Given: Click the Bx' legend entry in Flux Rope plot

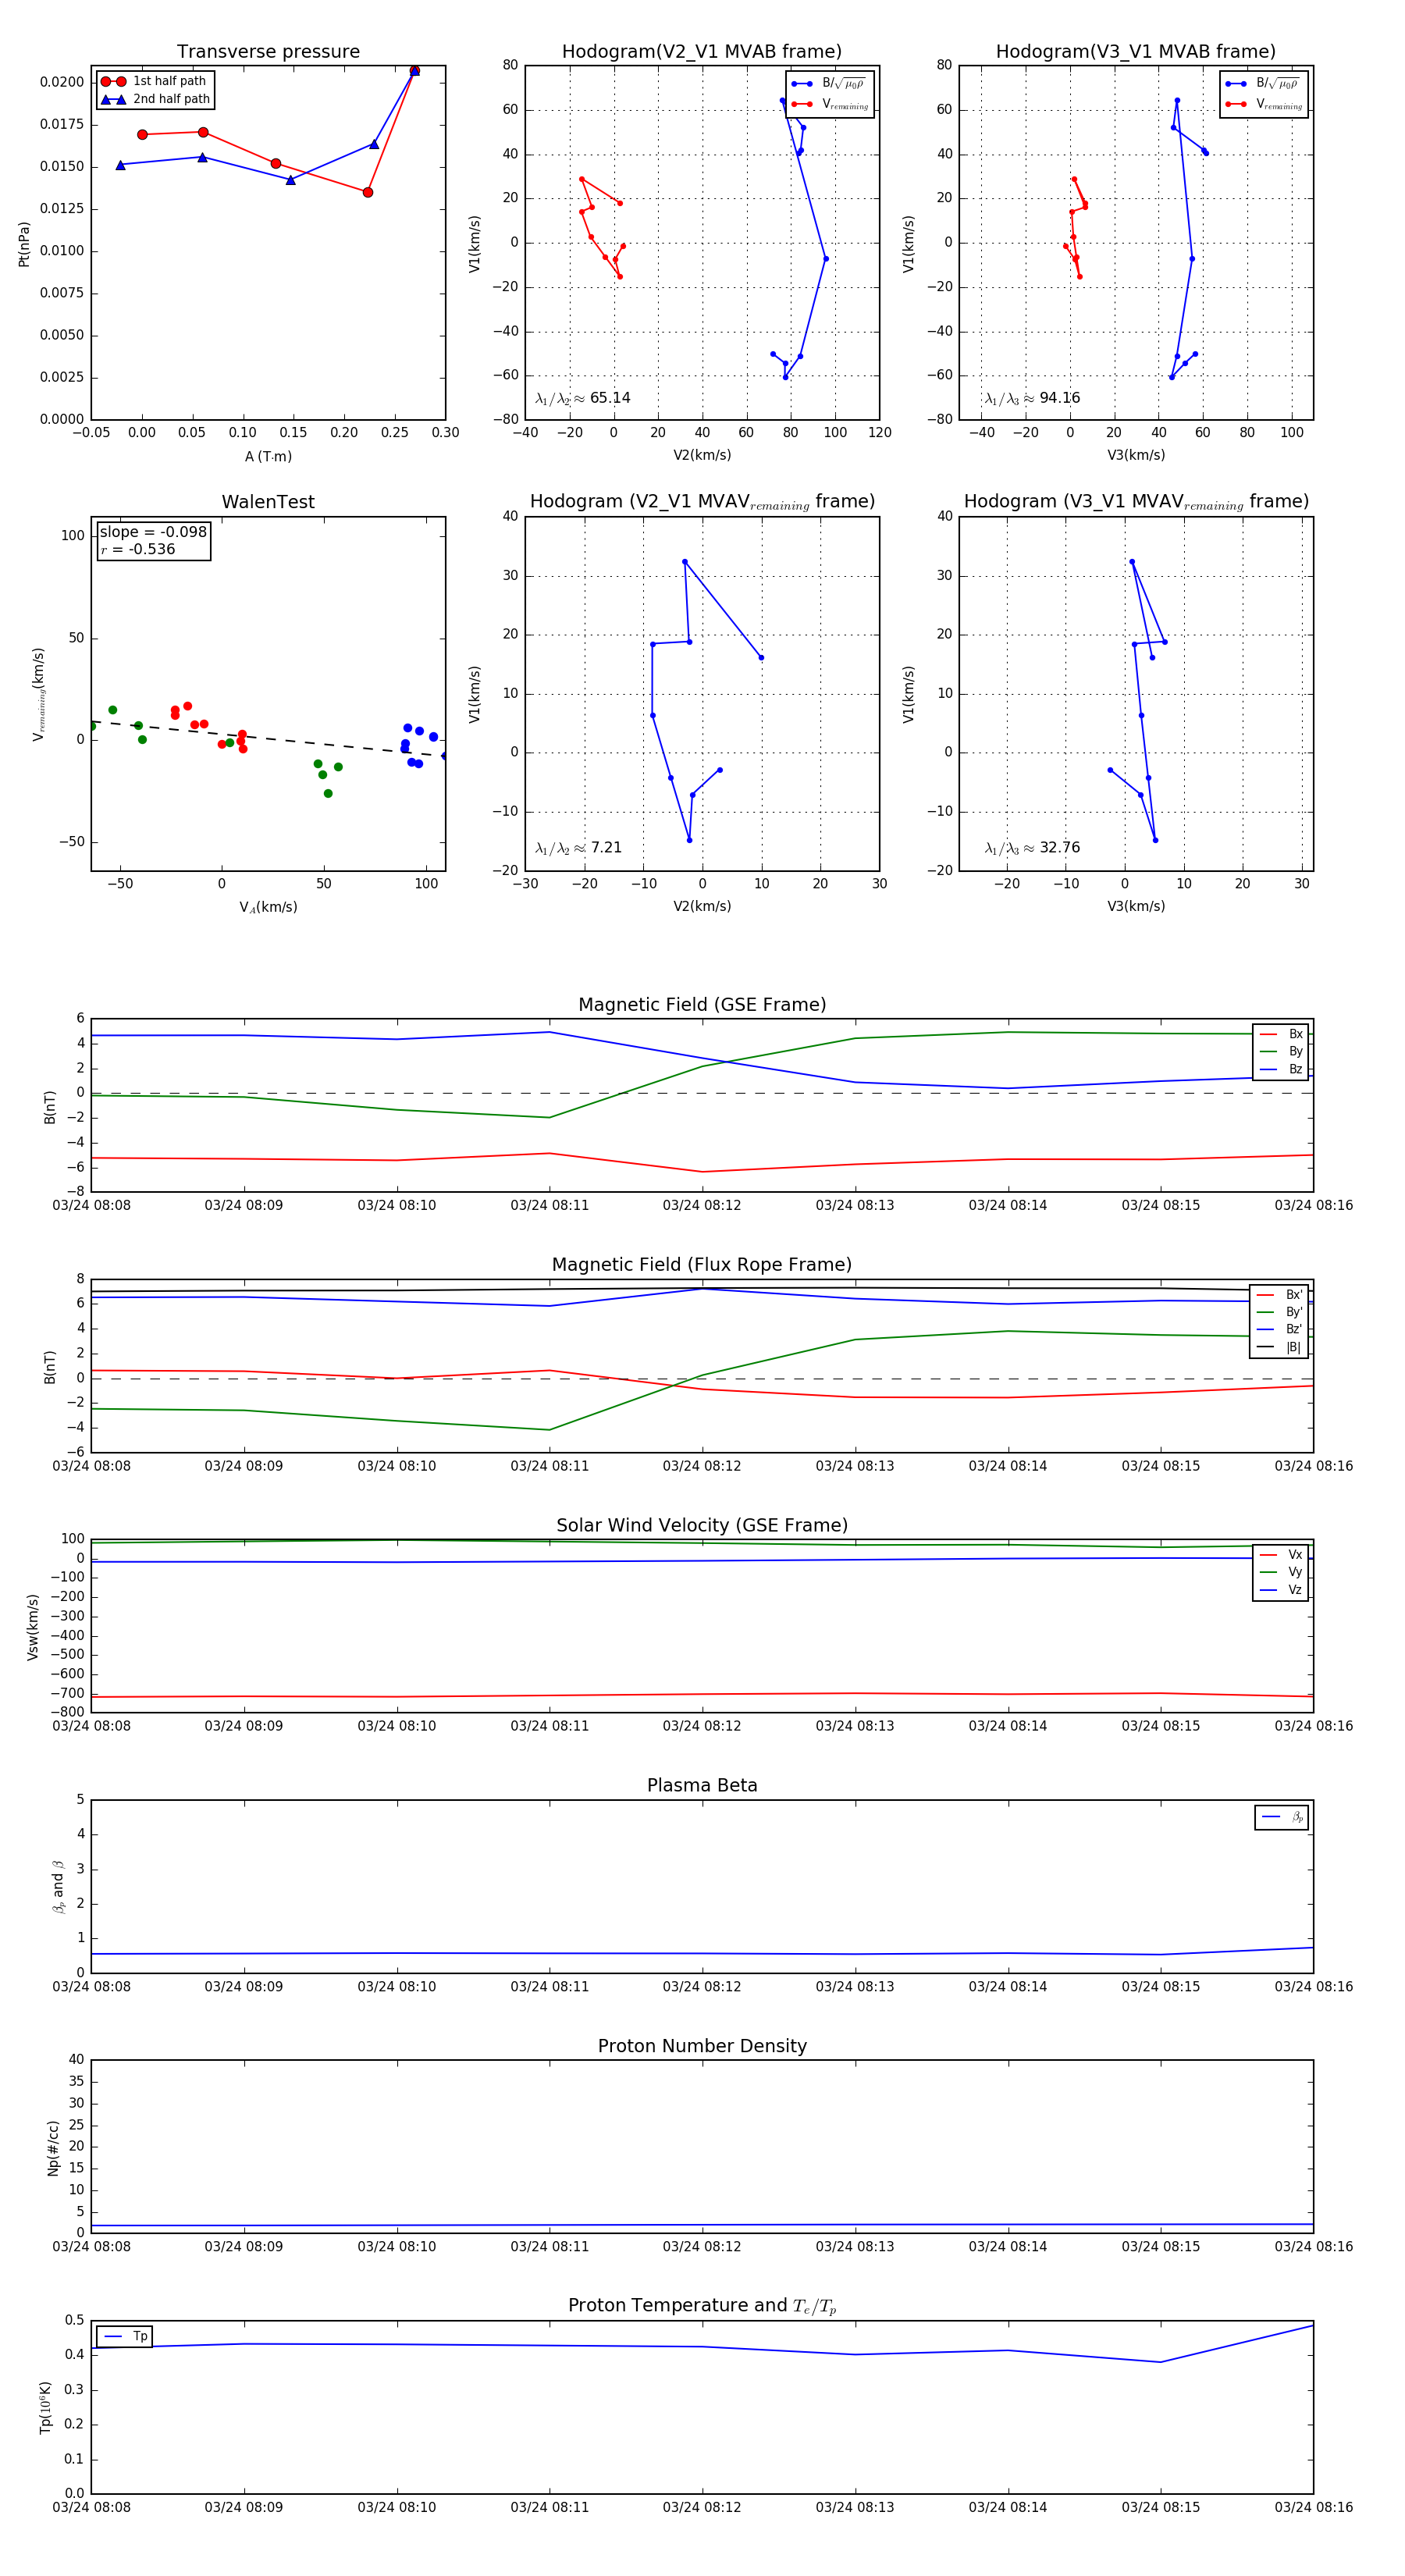Looking at the screenshot, I should point(1280,1294).
